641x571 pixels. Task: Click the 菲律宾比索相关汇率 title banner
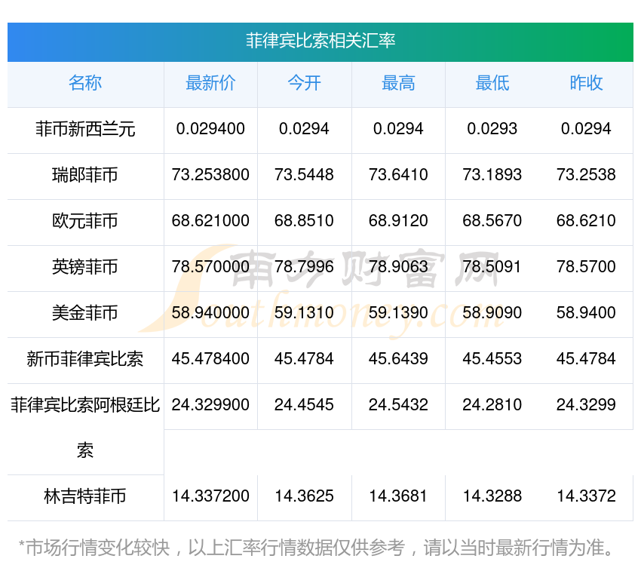(320, 41)
